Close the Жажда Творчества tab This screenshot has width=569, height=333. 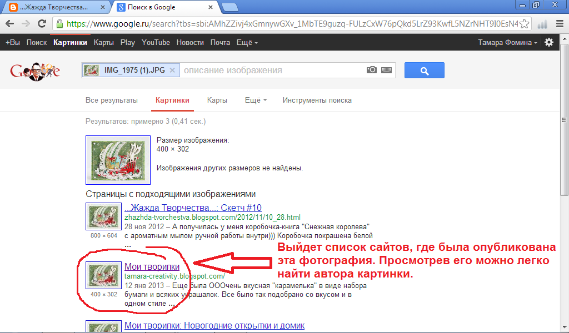(x=103, y=7)
